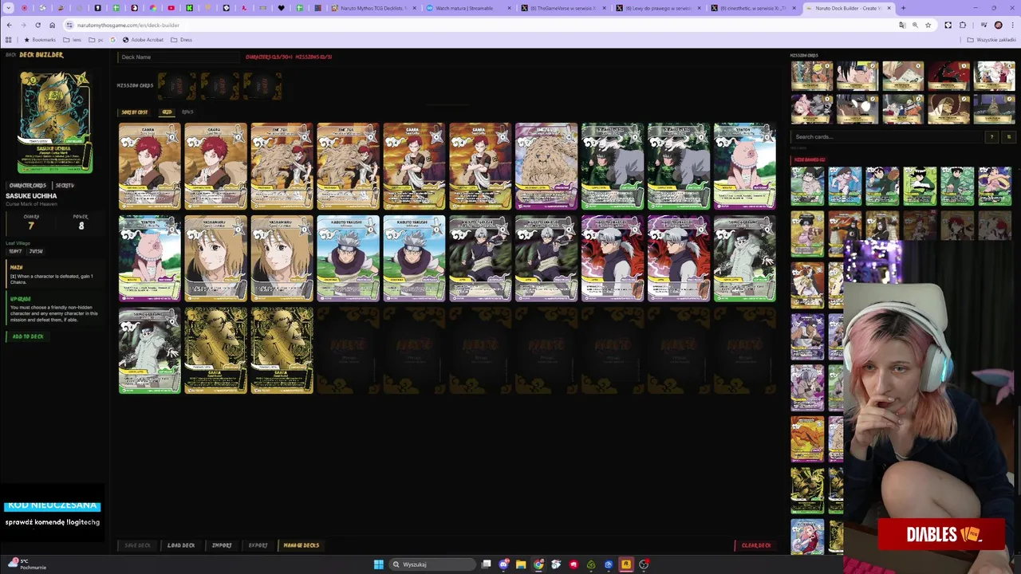
Task: Close the Naruto Deck Builder tab
Action: (x=889, y=8)
